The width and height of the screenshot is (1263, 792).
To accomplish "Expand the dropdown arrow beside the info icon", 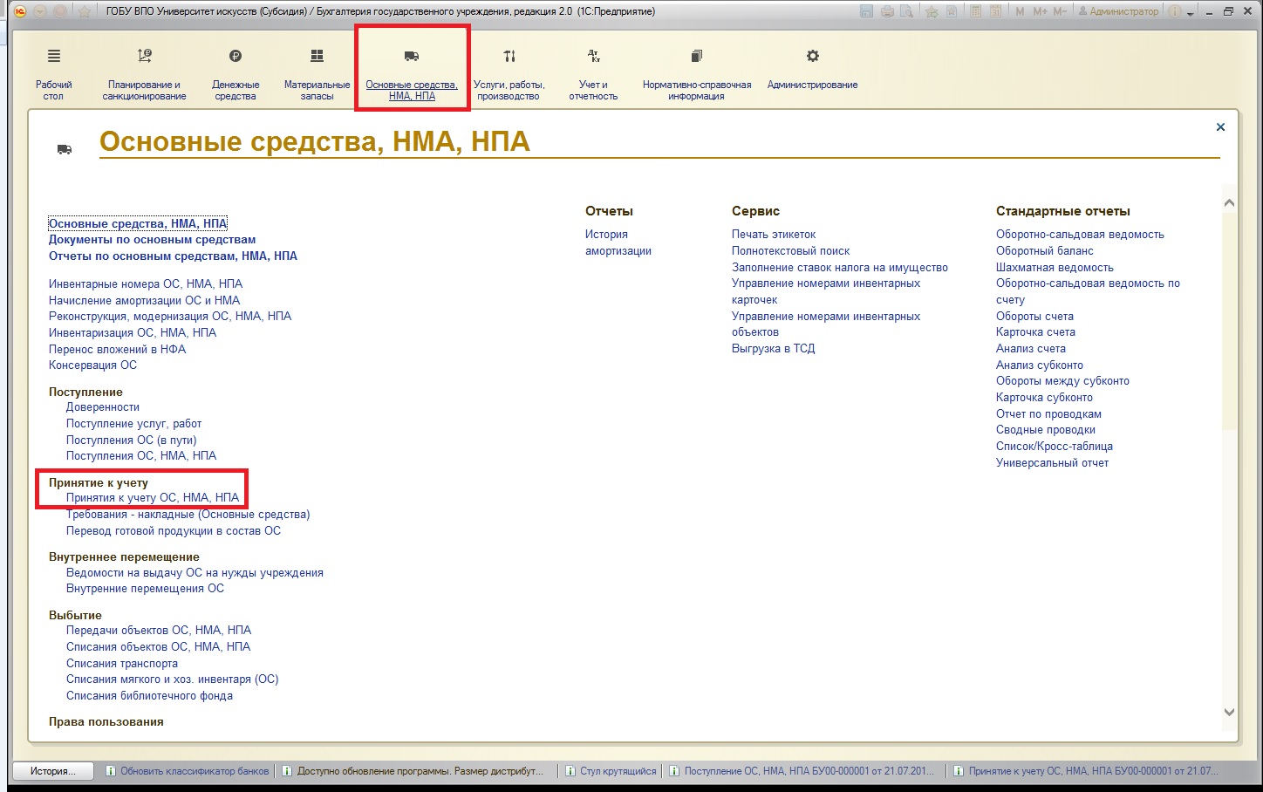I will pos(1191,12).
